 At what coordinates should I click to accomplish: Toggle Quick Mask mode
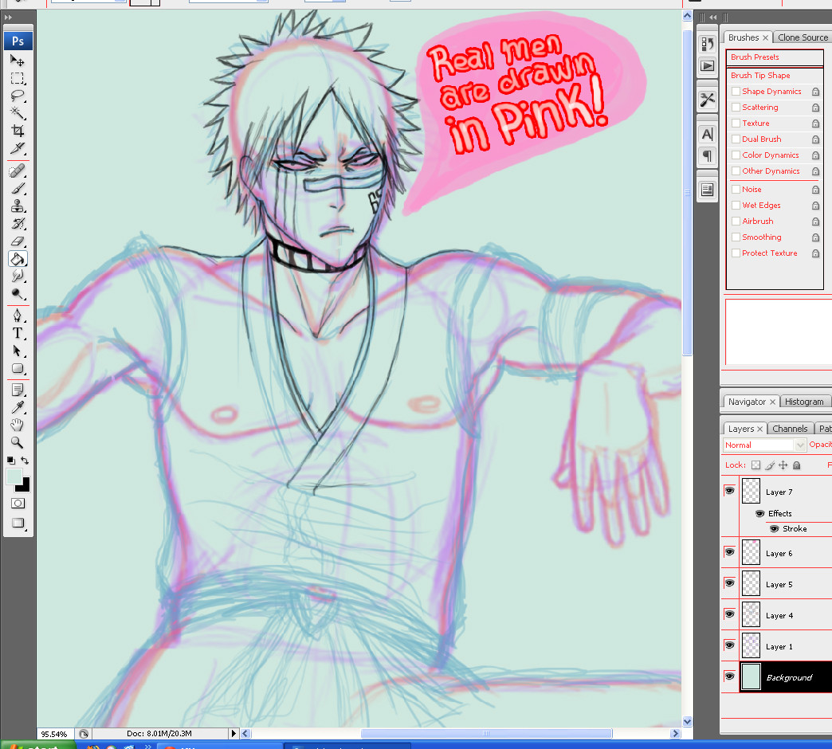coord(18,504)
